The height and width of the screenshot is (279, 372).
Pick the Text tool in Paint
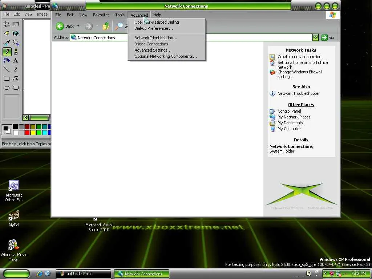point(16,61)
